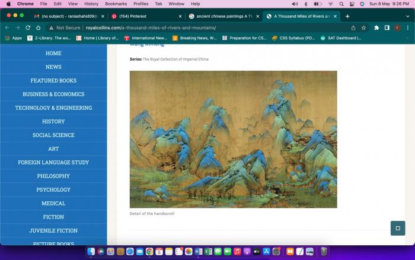Open Microsoft Word from the Dock
415x260 pixels.
[x=198, y=252]
